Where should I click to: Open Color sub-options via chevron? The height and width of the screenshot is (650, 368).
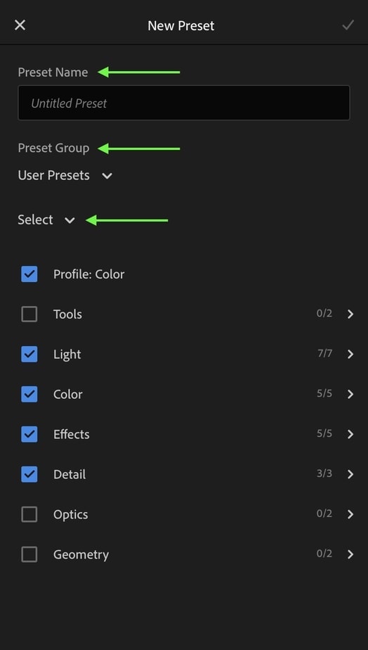click(x=350, y=394)
